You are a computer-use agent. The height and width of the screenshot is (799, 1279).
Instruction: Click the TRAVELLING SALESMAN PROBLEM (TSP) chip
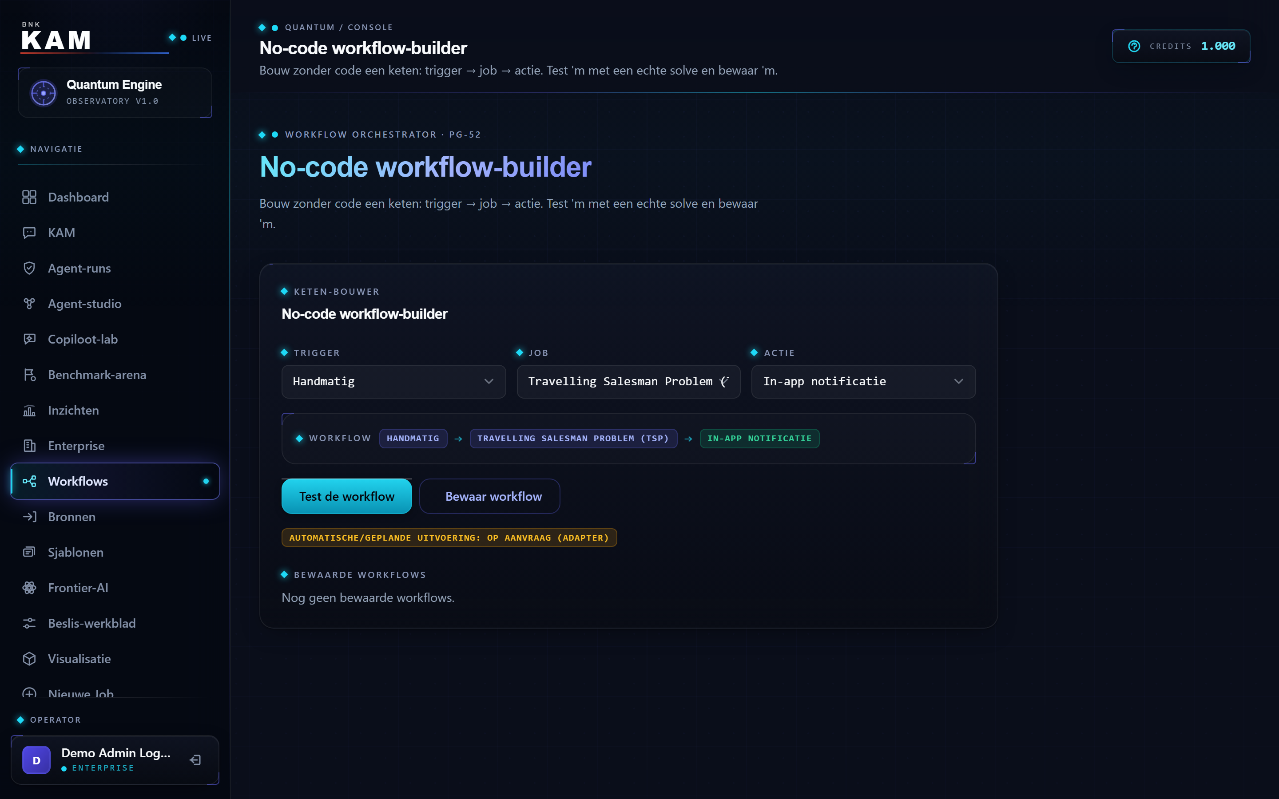[573, 439]
